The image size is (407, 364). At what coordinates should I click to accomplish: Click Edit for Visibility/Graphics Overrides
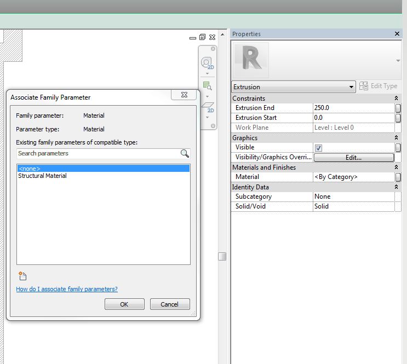pyautogui.click(x=354, y=158)
